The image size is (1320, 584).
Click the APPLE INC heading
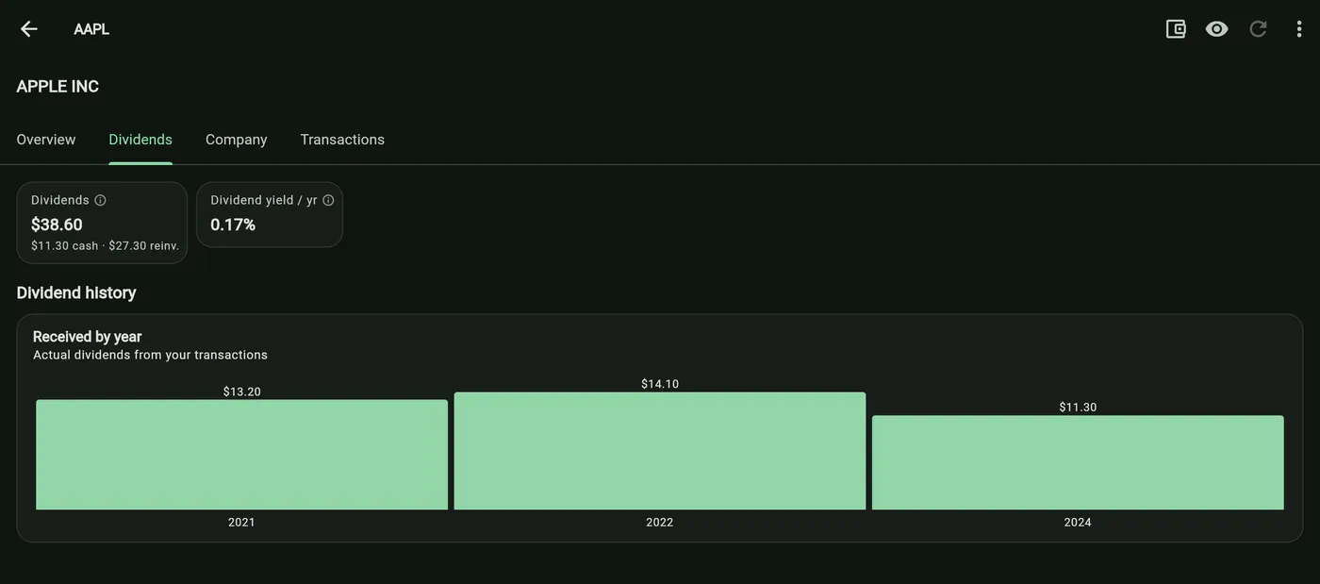point(58,87)
